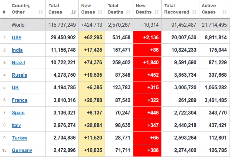Sort by Country, Other column arrows
This screenshot has width=230, height=157.
[41, 12]
